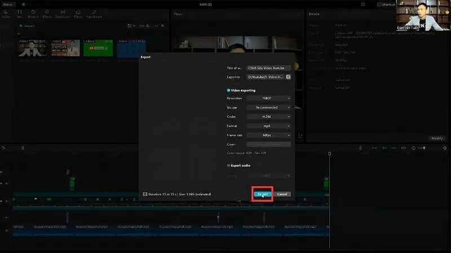Click the second green linkage icon on timeline toolbar
Image resolution: width=451 pixels, height=253 pixels.
click(x=384, y=148)
